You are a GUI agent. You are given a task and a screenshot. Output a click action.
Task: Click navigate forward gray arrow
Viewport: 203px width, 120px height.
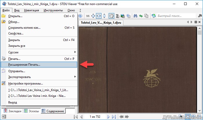point(127,117)
